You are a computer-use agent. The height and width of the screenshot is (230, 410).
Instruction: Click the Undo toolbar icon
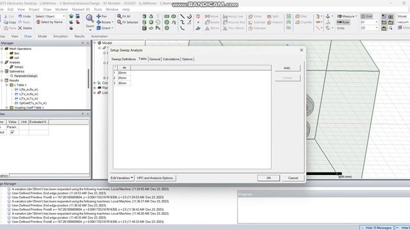click(x=20, y=16)
